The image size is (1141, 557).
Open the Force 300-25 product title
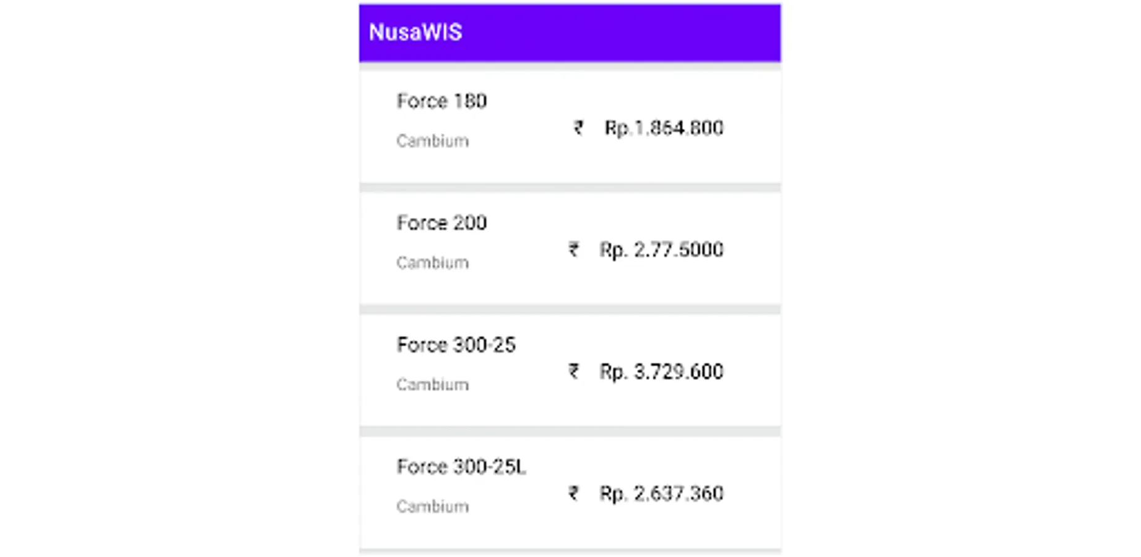[456, 345]
